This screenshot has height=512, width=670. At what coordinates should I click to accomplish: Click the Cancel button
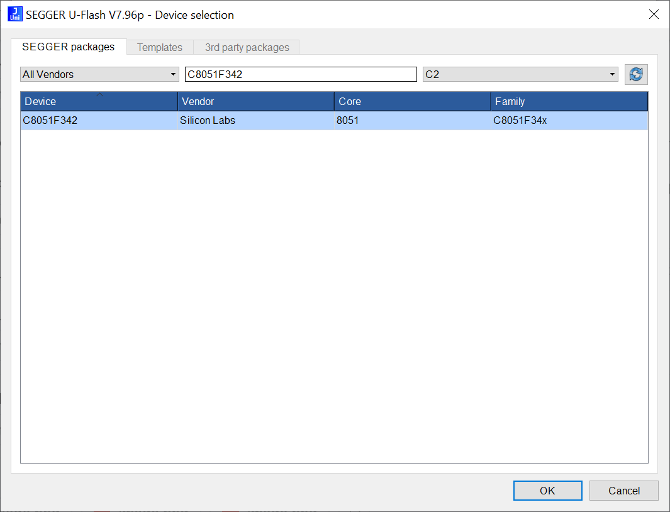point(624,491)
